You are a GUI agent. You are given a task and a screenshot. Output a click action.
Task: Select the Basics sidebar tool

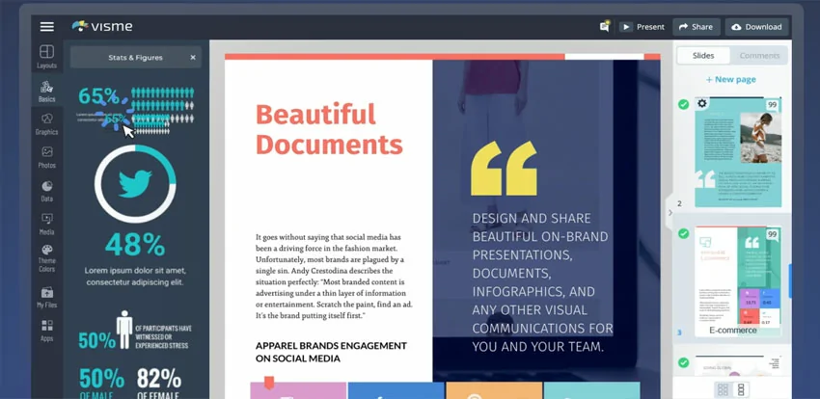[46, 92]
